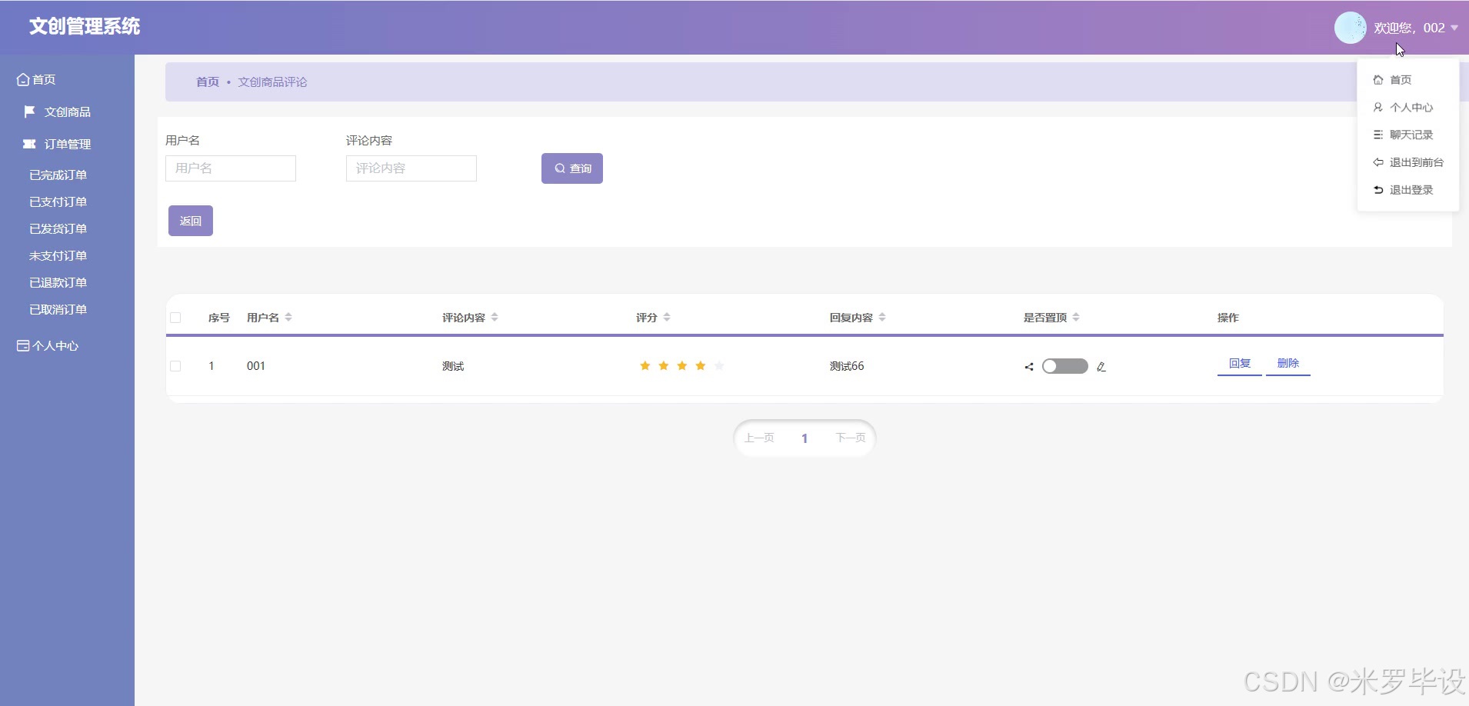
Task: Sort by 用户名 column arrows
Action: 288,317
